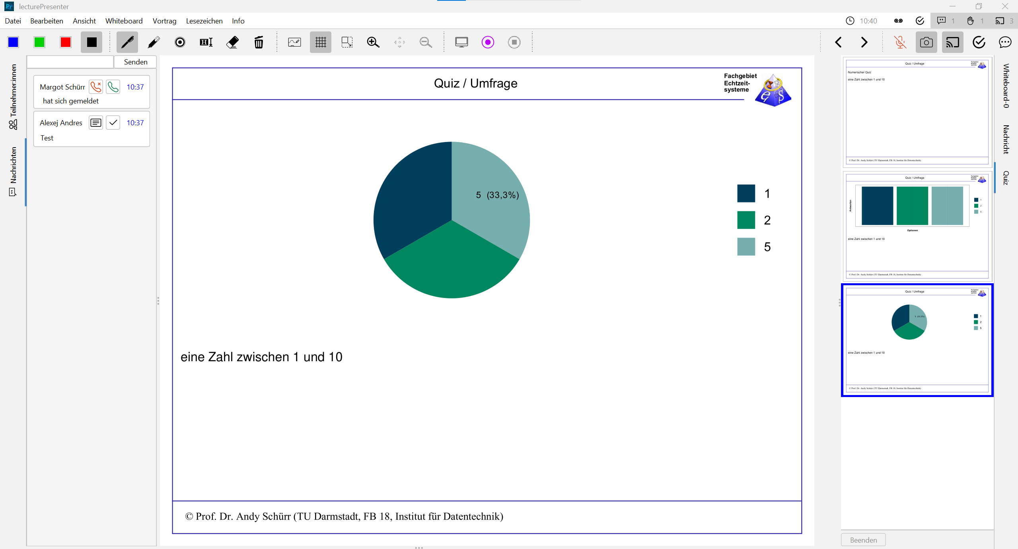
Task: Go back using the previous slide arrow
Action: (838, 42)
